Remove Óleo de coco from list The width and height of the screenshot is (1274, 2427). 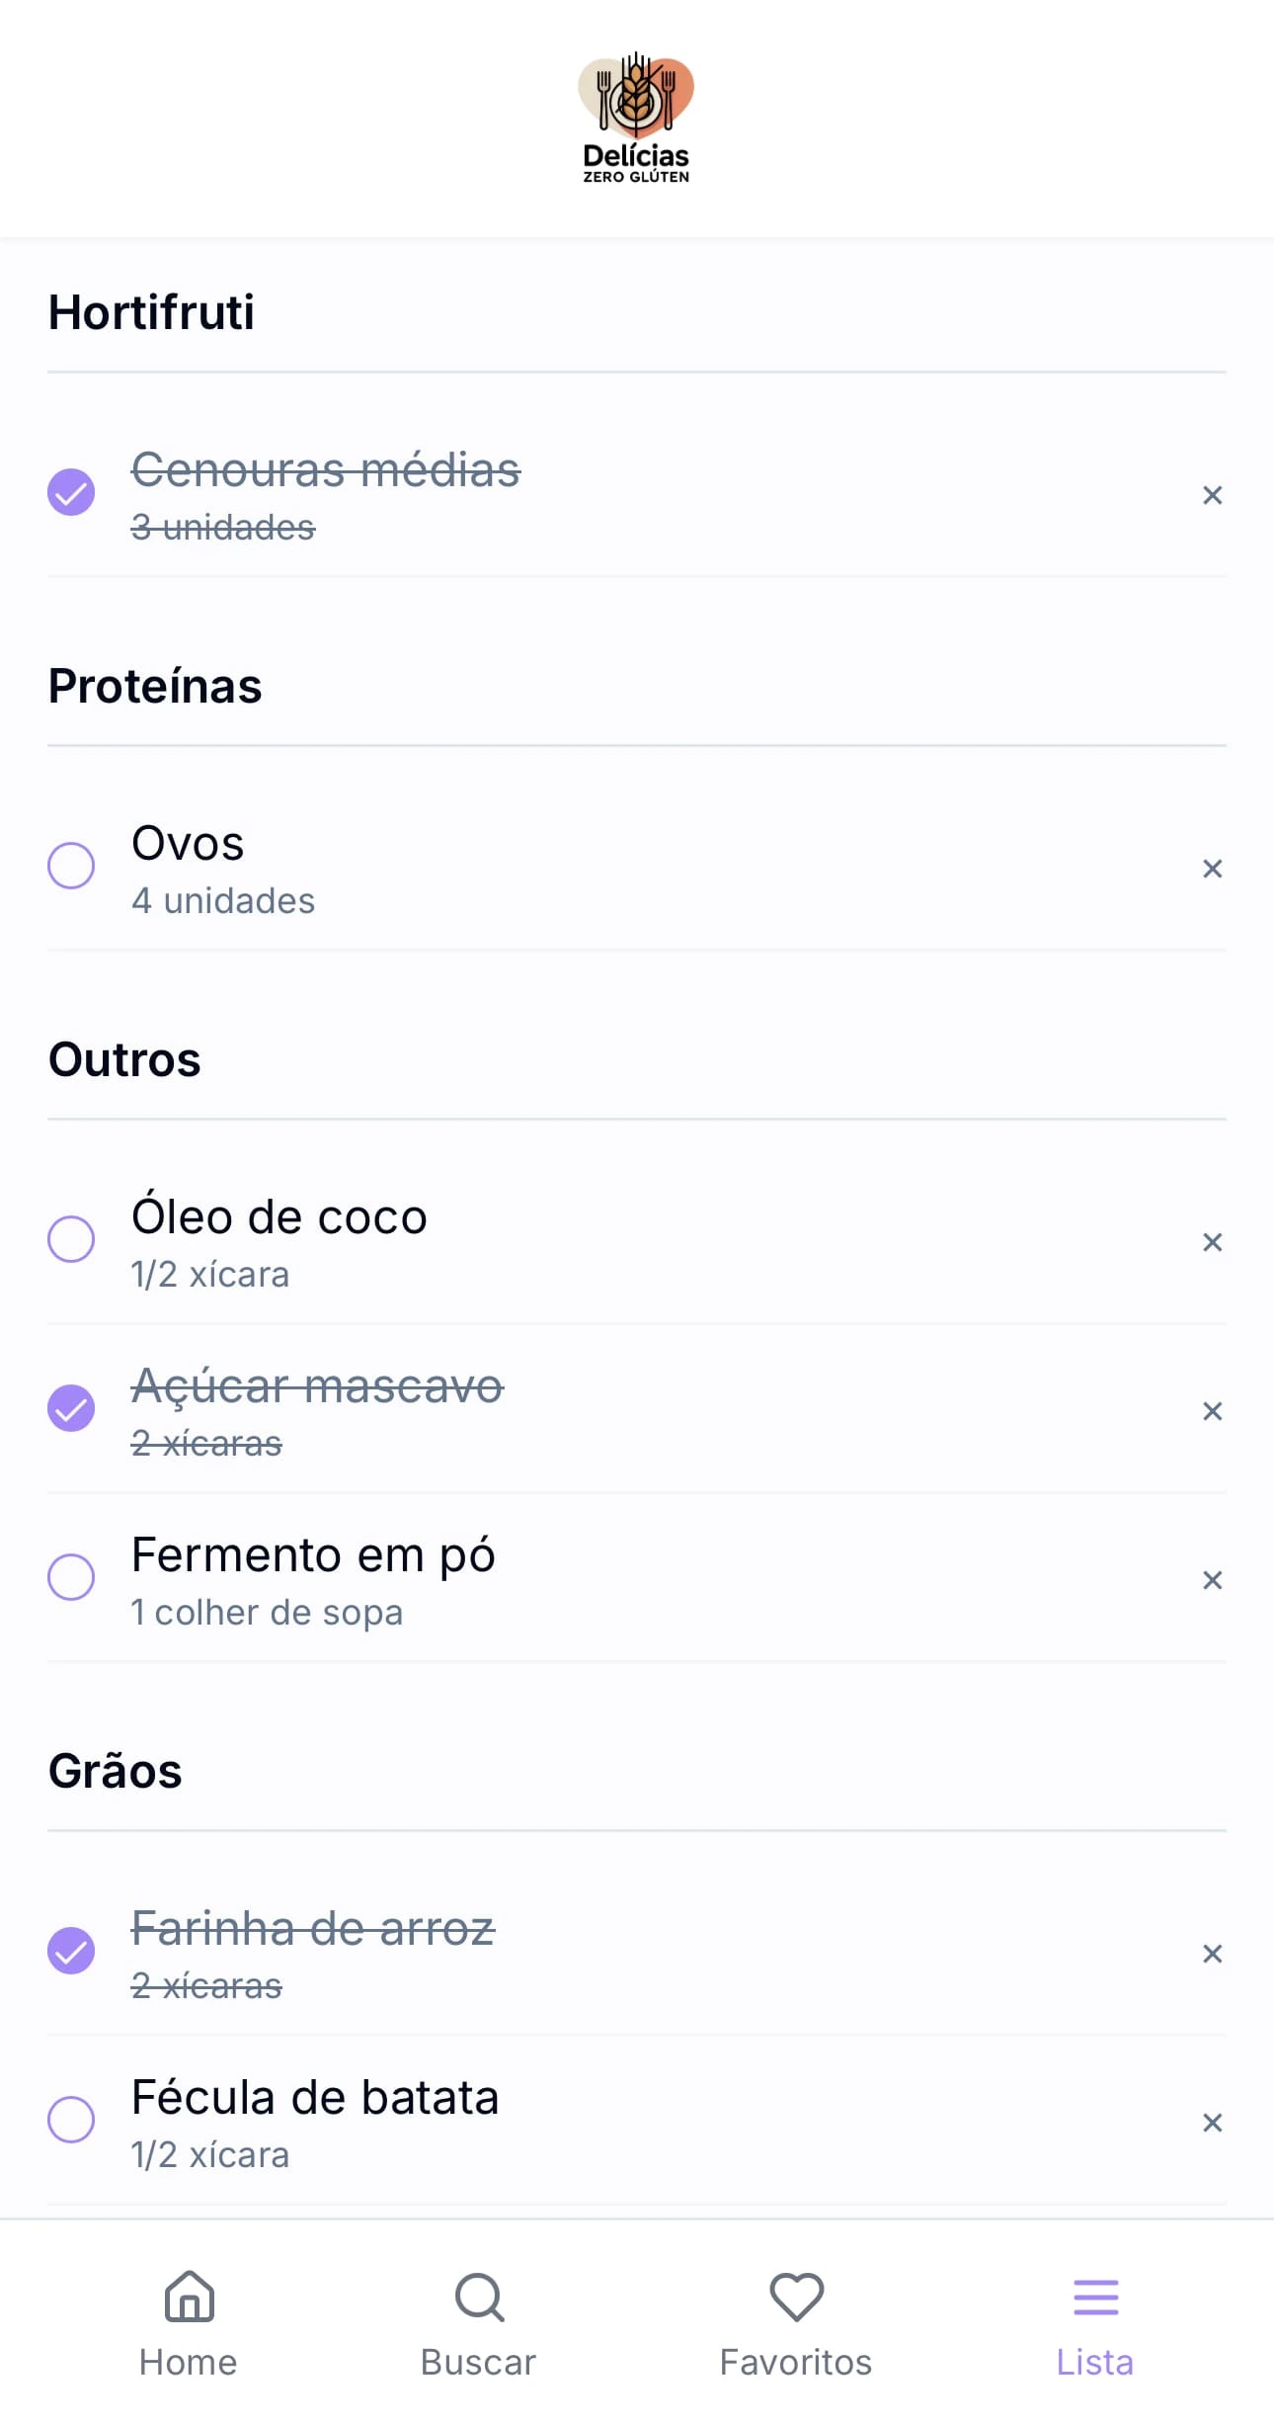(x=1212, y=1242)
